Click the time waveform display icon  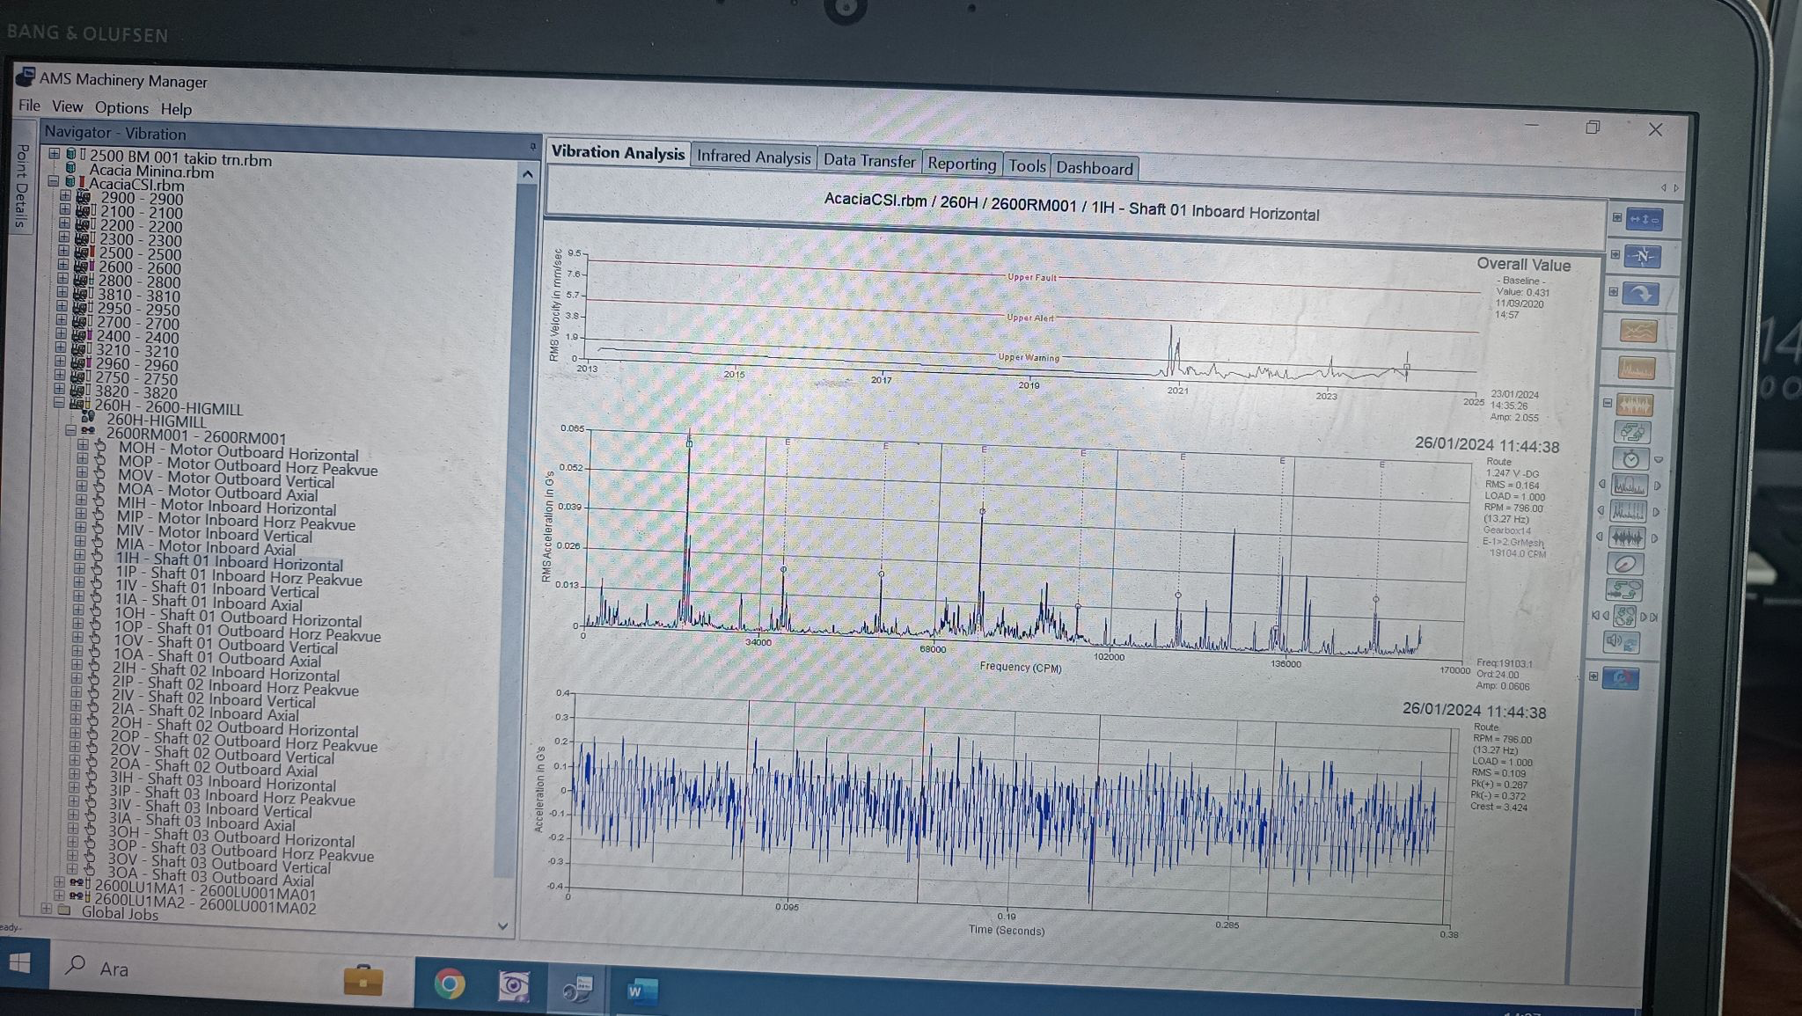tap(1626, 537)
